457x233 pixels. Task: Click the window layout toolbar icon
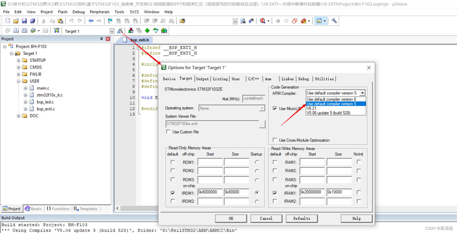pyautogui.click(x=319, y=21)
